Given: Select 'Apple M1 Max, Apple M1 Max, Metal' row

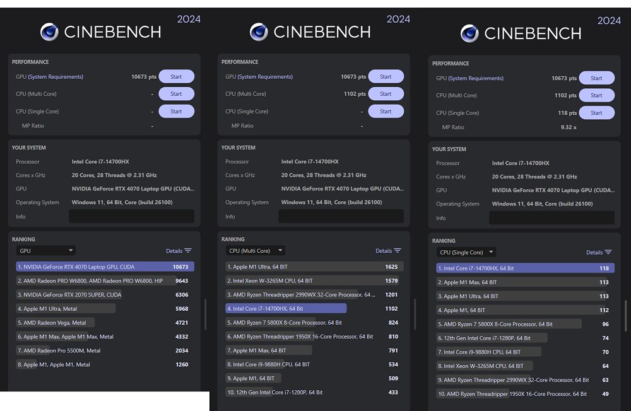Looking at the screenshot, I should [x=105, y=337].
